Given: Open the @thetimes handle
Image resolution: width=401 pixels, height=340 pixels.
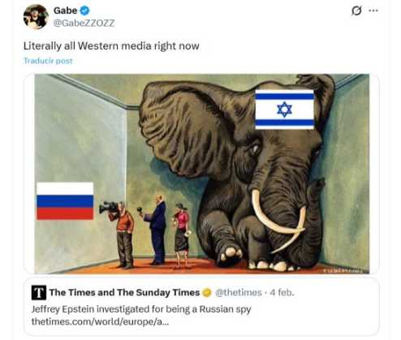Looking at the screenshot, I should click(239, 292).
